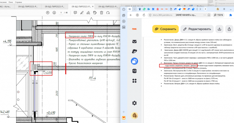Open Documents from the blue sidebar icon
This screenshot has height=123, width=234.
point(134,61)
